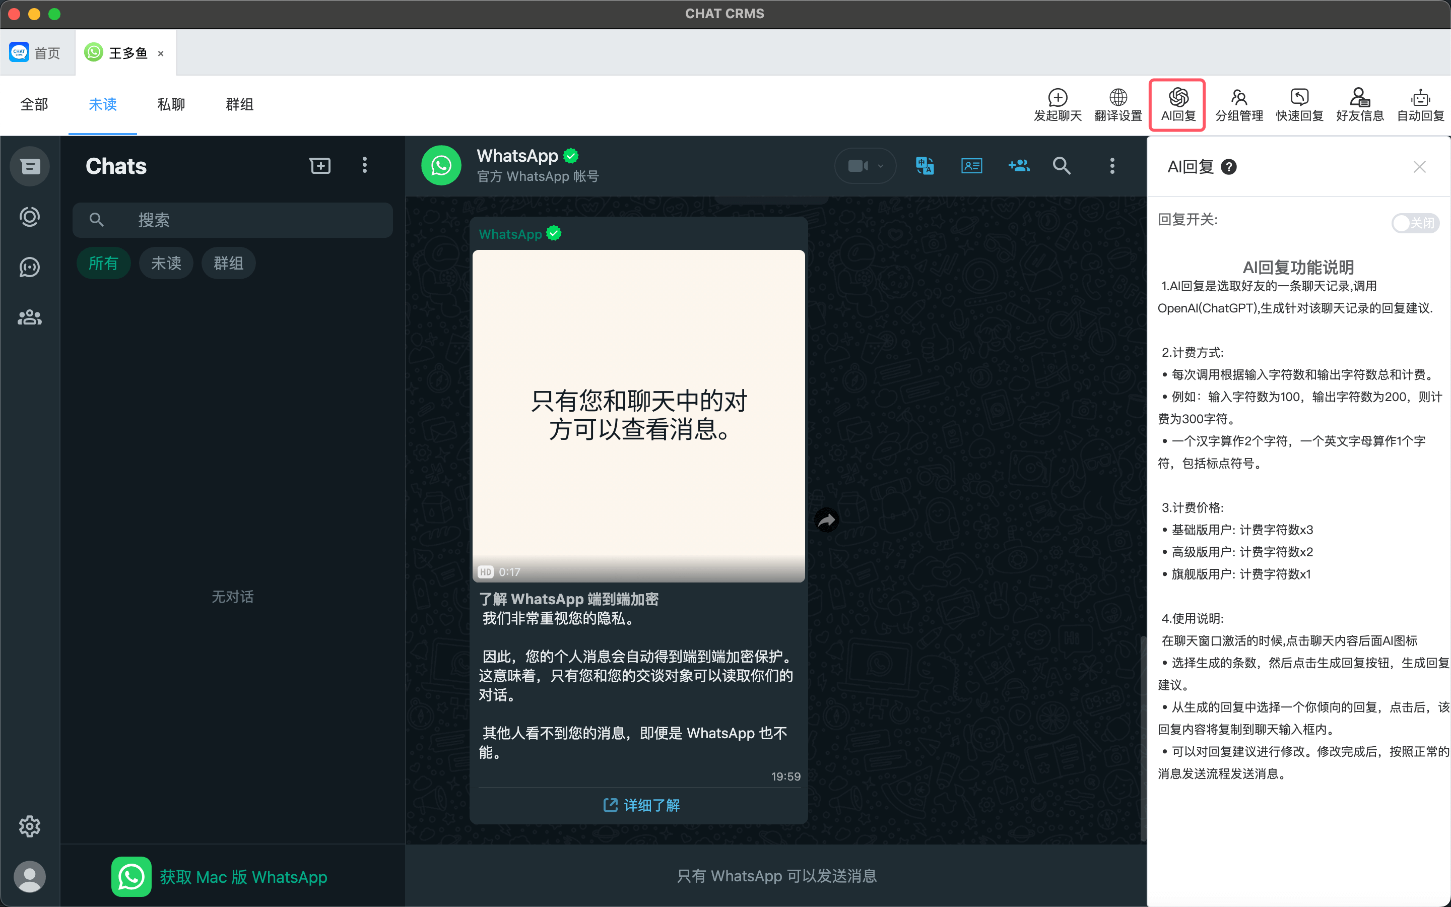Click the 无对话 empty list label
This screenshot has height=907, width=1451.
(233, 596)
